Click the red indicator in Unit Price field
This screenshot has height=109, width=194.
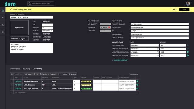[x=109, y=28]
